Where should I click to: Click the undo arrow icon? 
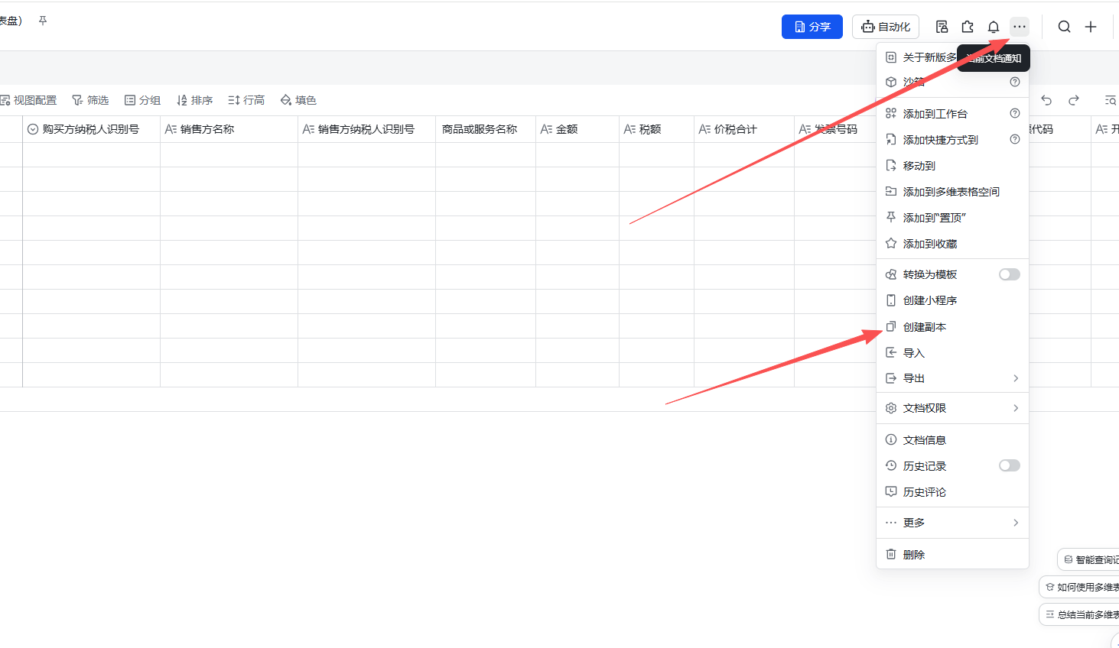[1046, 100]
